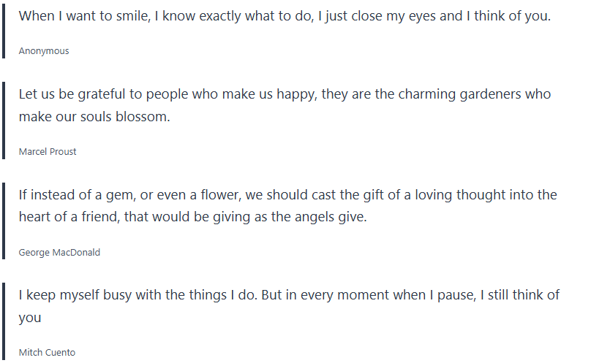Click the "Mitch Cuento" author name
This screenshot has width=591, height=363.
47,353
